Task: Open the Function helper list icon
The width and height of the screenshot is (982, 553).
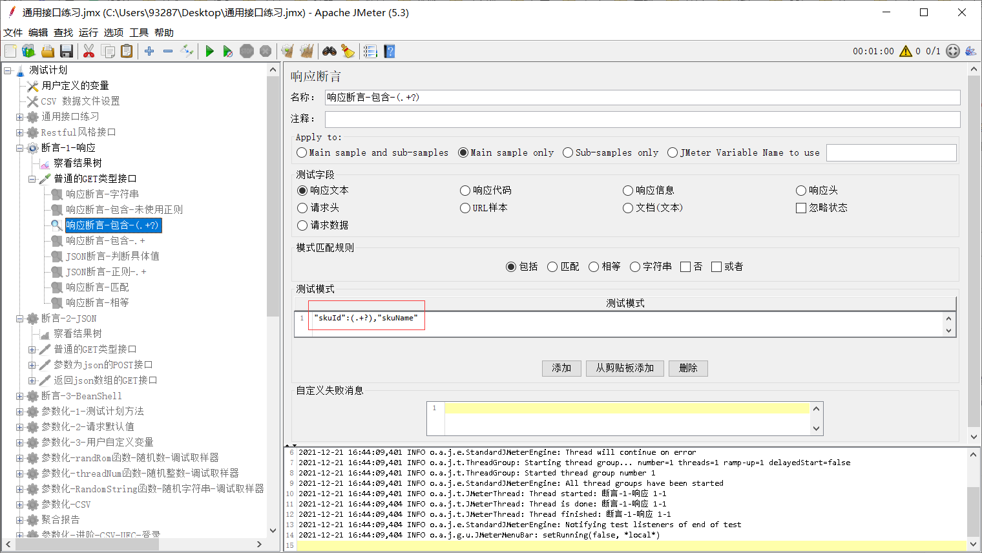Action: (x=370, y=51)
